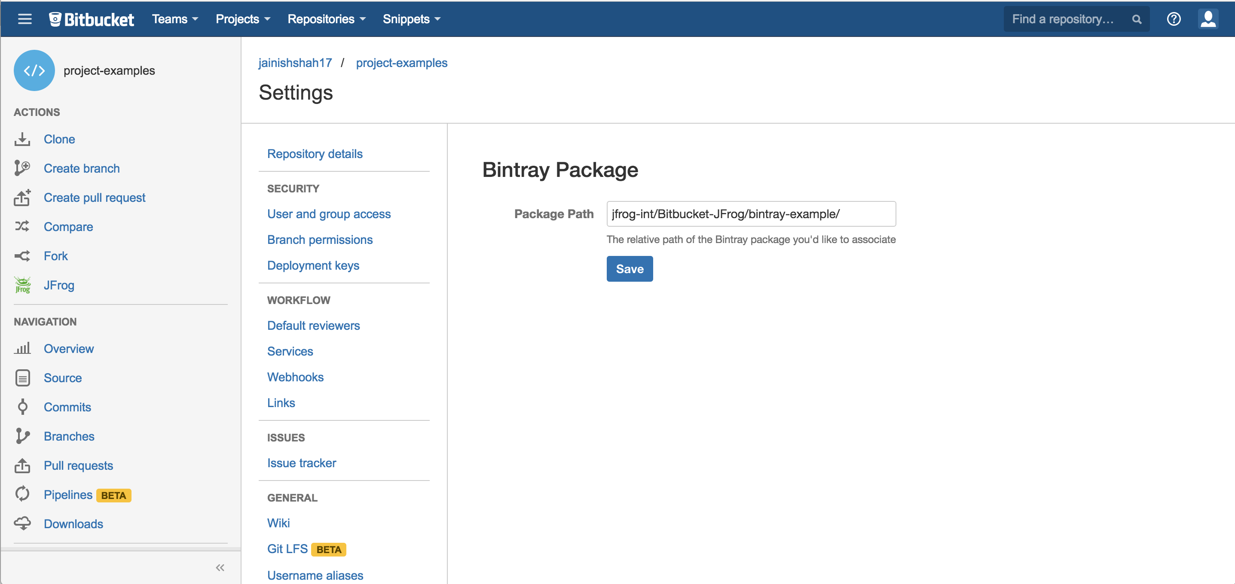
Task: Click the Clone download icon
Action: [22, 140]
